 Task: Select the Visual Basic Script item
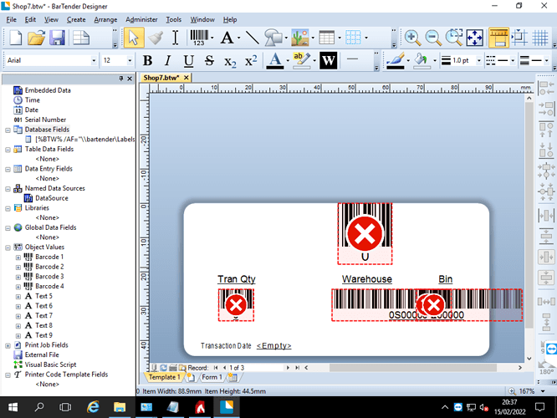(50, 364)
